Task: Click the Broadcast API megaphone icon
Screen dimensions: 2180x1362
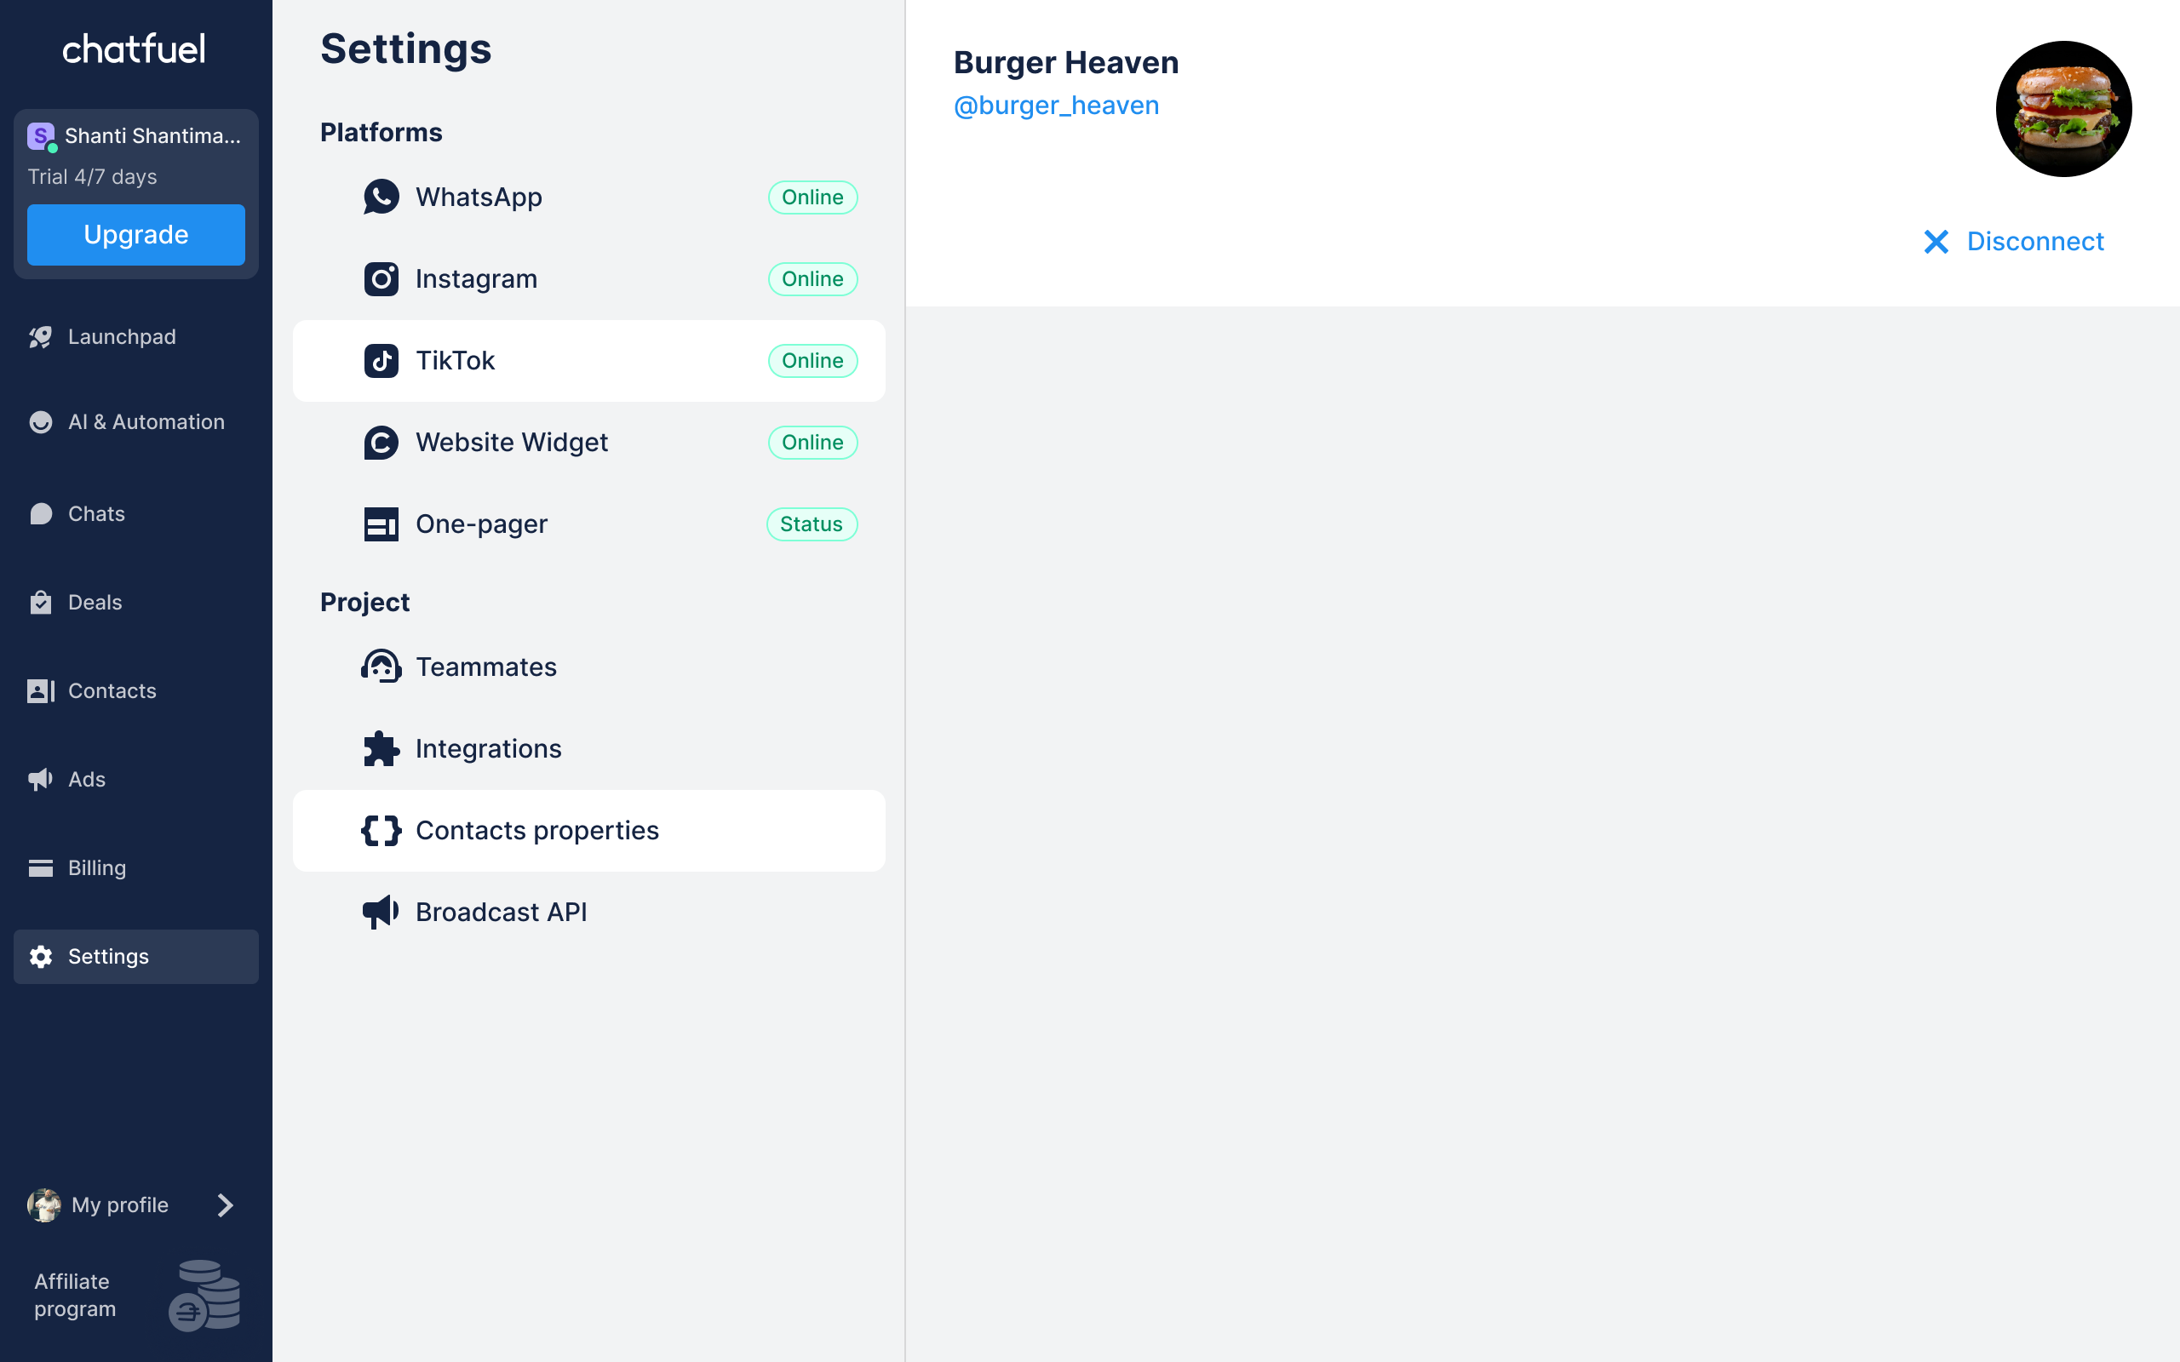Action: [381, 912]
